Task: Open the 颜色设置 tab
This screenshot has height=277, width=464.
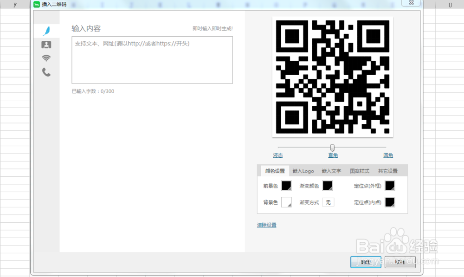Action: 275,171
